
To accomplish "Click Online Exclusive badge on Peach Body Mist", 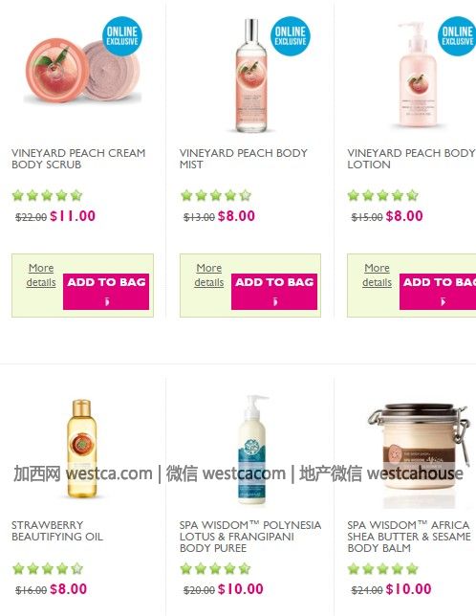I will pyautogui.click(x=290, y=35).
